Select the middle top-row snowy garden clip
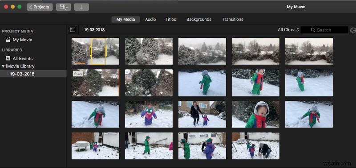 point(202,51)
